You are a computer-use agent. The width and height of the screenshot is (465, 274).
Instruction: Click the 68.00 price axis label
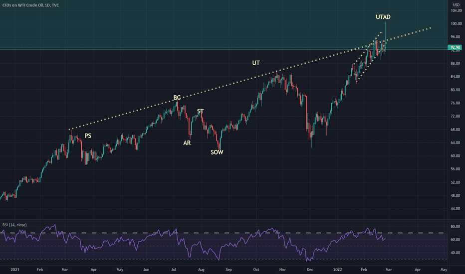456,130
